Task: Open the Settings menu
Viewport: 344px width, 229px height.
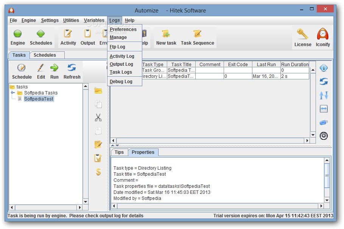Action: point(50,20)
